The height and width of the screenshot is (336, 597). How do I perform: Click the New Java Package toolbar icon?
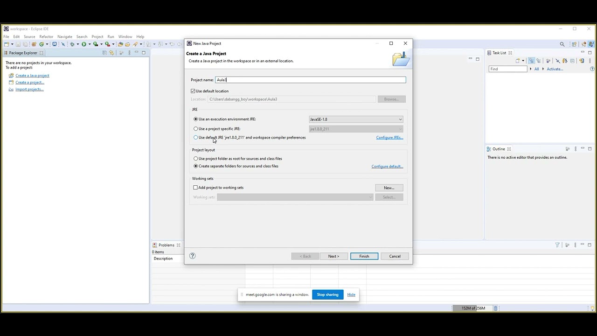(34, 44)
